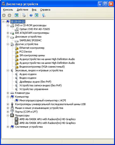115x145 pixels.
Task: Collapse the Другие устройства category
Action: [x=8, y=44]
